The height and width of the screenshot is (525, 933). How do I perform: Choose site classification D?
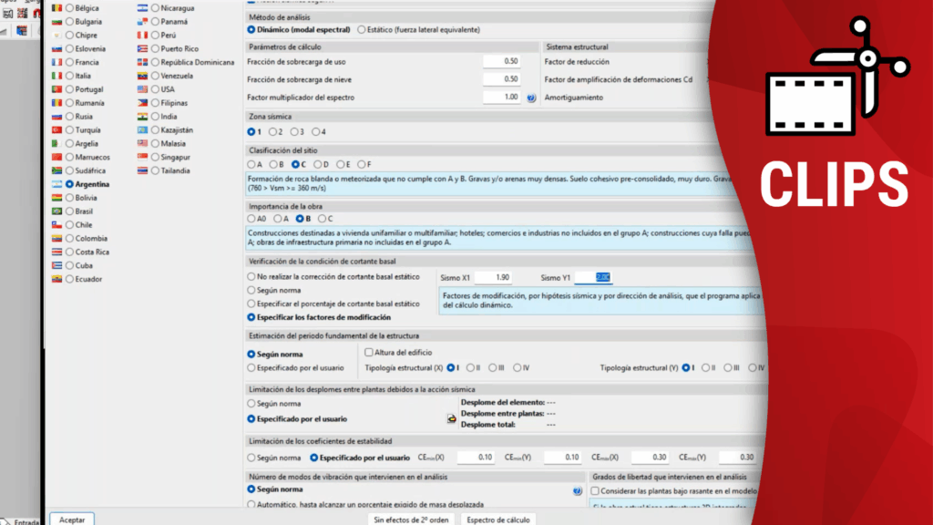tap(317, 164)
